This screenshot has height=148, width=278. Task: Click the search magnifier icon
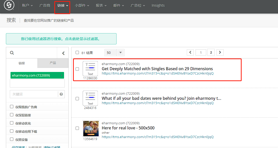point(12,53)
